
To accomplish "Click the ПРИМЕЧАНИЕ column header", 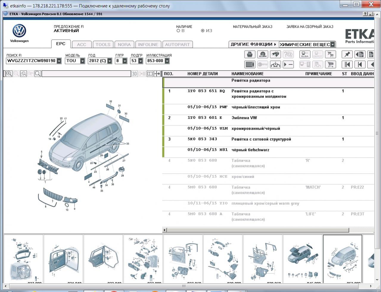I will pos(318,74).
